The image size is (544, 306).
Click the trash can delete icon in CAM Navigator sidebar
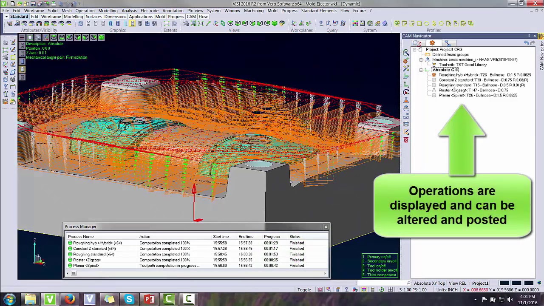(x=406, y=140)
